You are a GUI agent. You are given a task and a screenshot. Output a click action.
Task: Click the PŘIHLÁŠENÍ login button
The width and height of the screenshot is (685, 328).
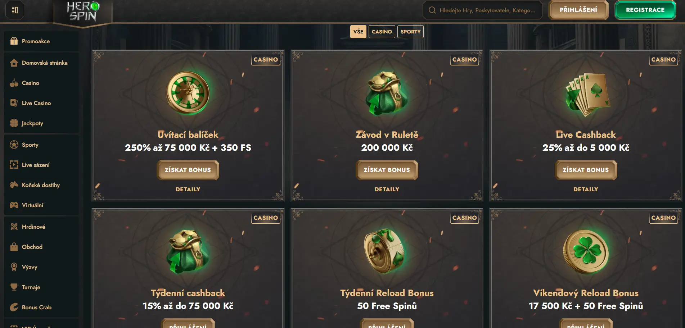[578, 10]
